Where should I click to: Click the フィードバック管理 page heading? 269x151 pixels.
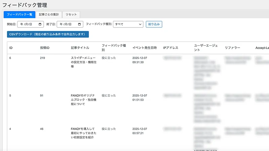coord(25,5)
